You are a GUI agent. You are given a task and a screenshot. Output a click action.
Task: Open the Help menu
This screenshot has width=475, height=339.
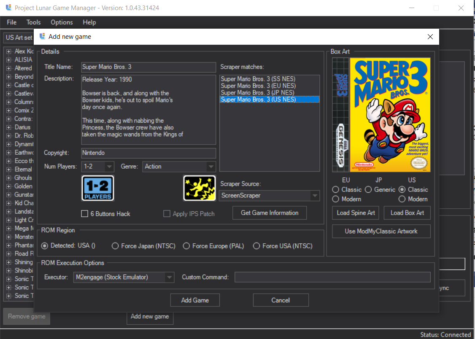pos(89,22)
